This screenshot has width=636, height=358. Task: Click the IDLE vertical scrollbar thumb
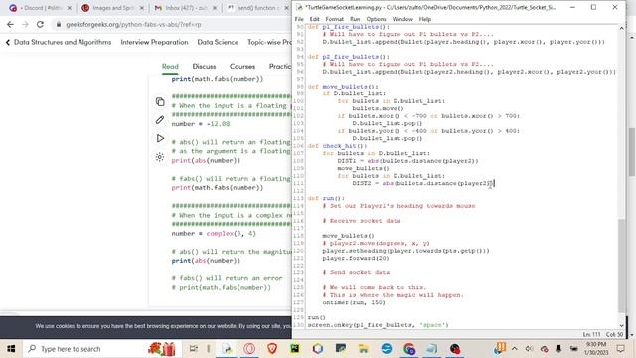click(x=622, y=266)
